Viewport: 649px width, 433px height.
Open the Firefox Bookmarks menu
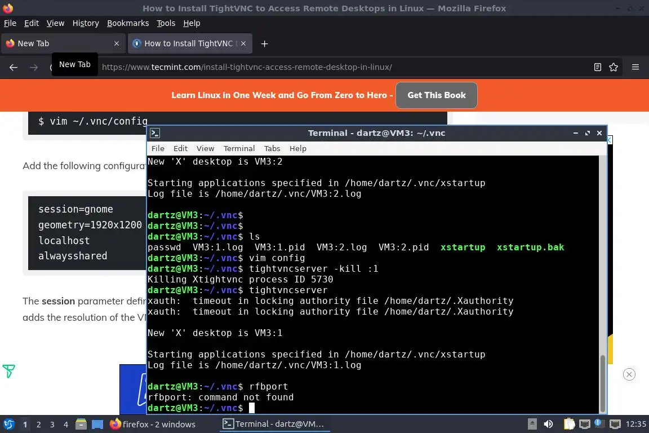pos(128,23)
